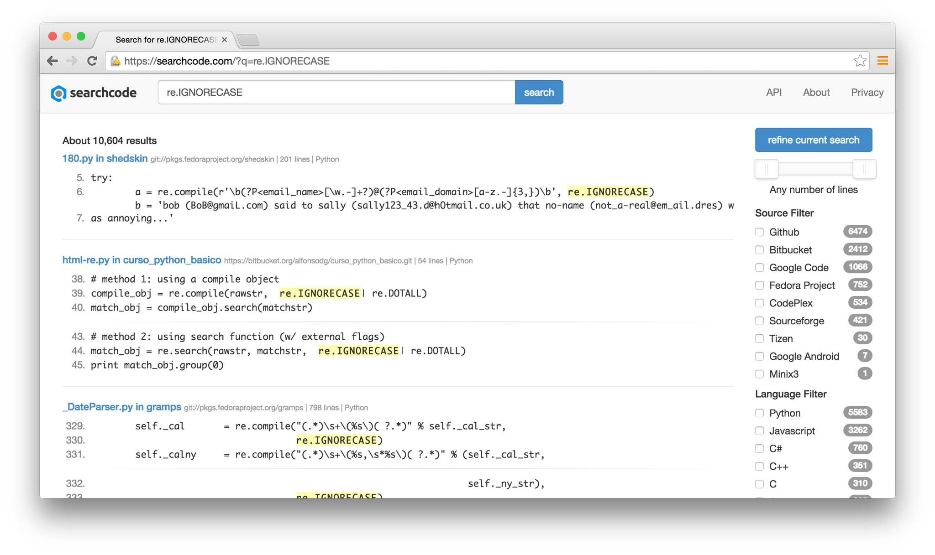
Task: Toggle the CodePlex source filter
Action: coord(759,303)
